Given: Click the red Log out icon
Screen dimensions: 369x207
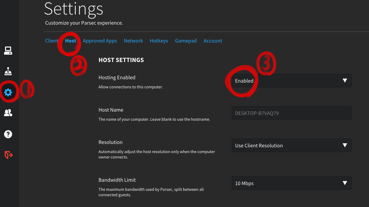Looking at the screenshot, I should (x=8, y=155).
